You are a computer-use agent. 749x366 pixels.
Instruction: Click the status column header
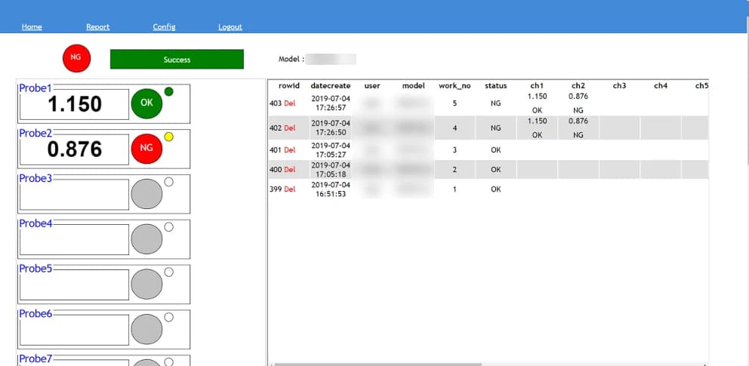(496, 86)
